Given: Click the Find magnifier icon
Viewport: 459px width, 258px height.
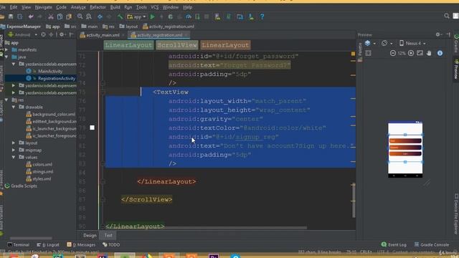Looking at the screenshot, I should click(x=80, y=17).
